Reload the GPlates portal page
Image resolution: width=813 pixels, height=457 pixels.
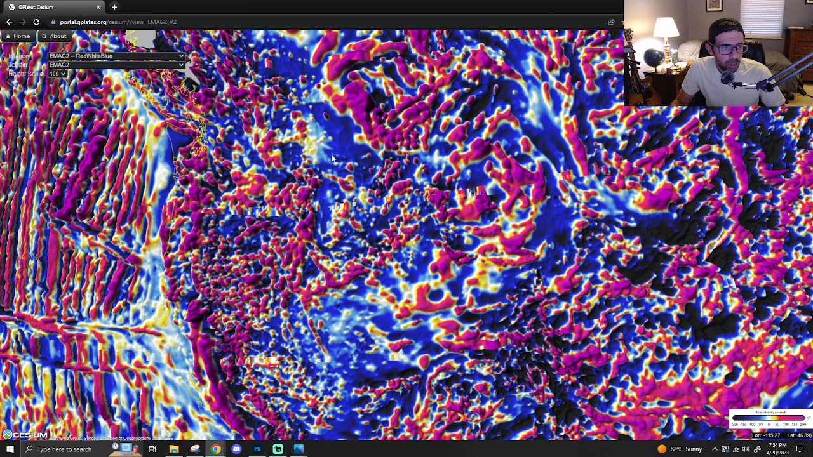(36, 22)
